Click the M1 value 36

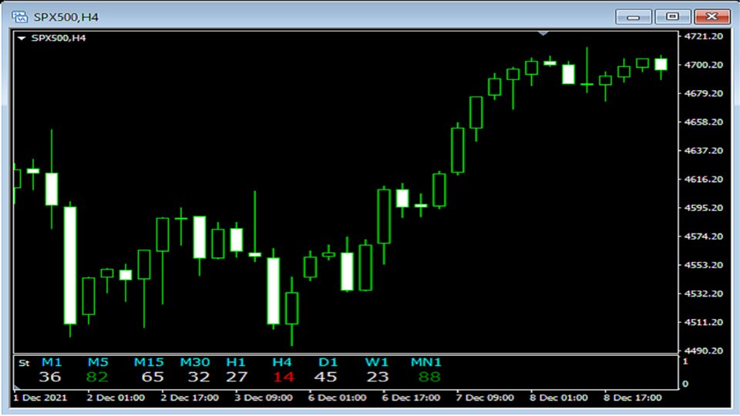pyautogui.click(x=50, y=377)
